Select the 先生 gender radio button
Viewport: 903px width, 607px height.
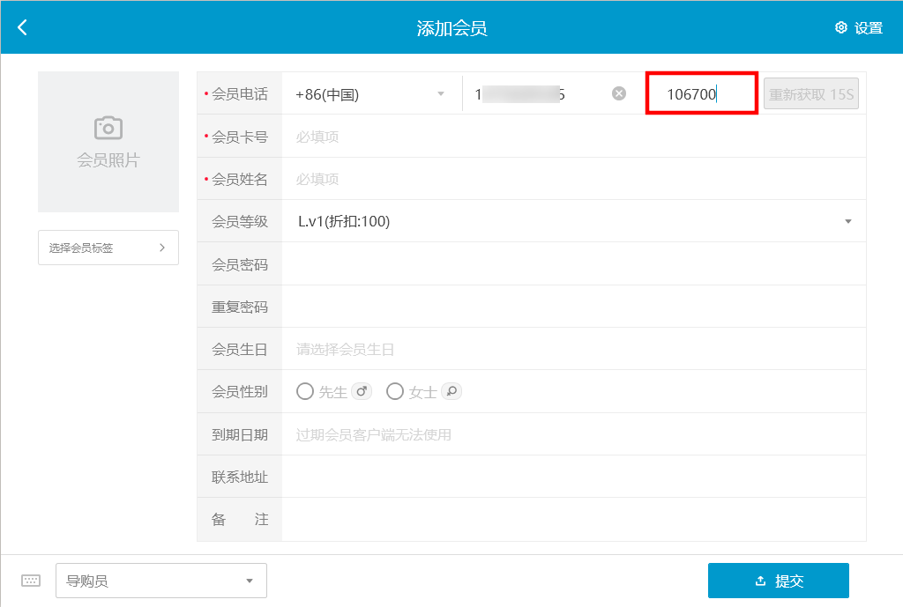click(304, 392)
